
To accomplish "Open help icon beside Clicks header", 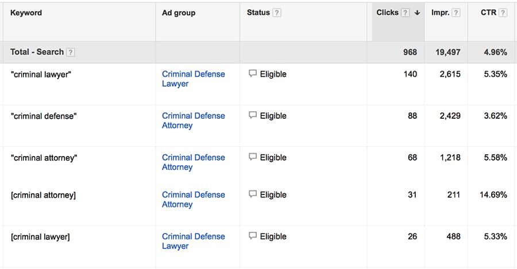I will click(x=405, y=13).
